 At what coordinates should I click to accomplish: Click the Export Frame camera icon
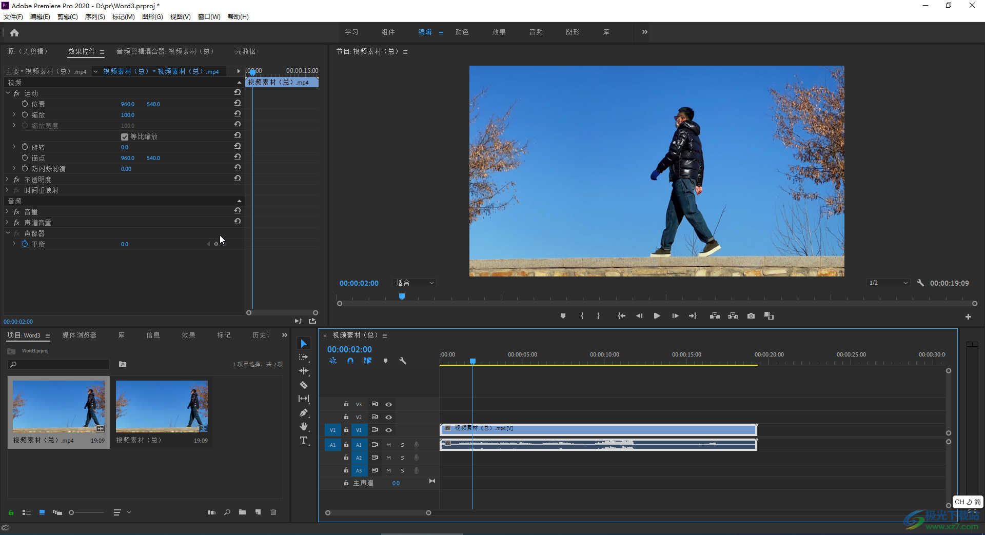coord(751,316)
